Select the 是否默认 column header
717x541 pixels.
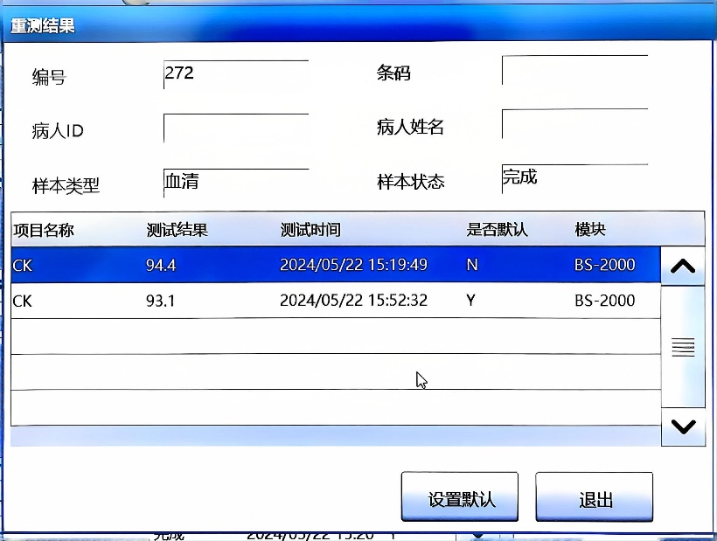pyautogui.click(x=497, y=230)
